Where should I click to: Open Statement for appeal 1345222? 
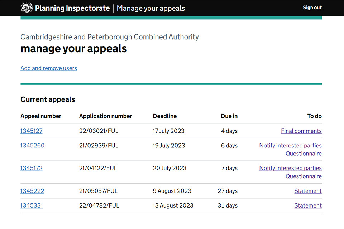308,191
